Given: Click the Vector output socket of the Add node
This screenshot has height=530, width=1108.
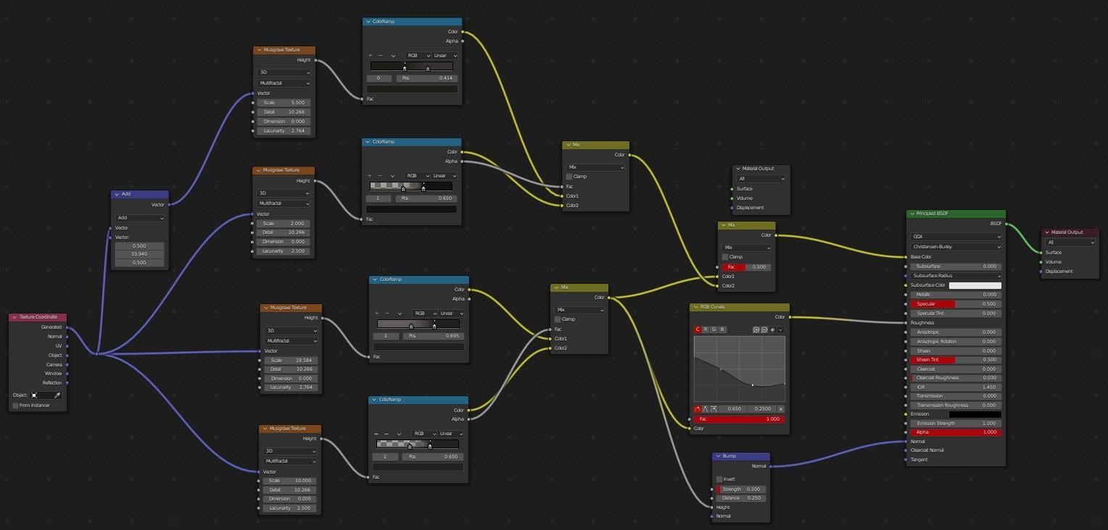Looking at the screenshot, I should click(x=169, y=205).
